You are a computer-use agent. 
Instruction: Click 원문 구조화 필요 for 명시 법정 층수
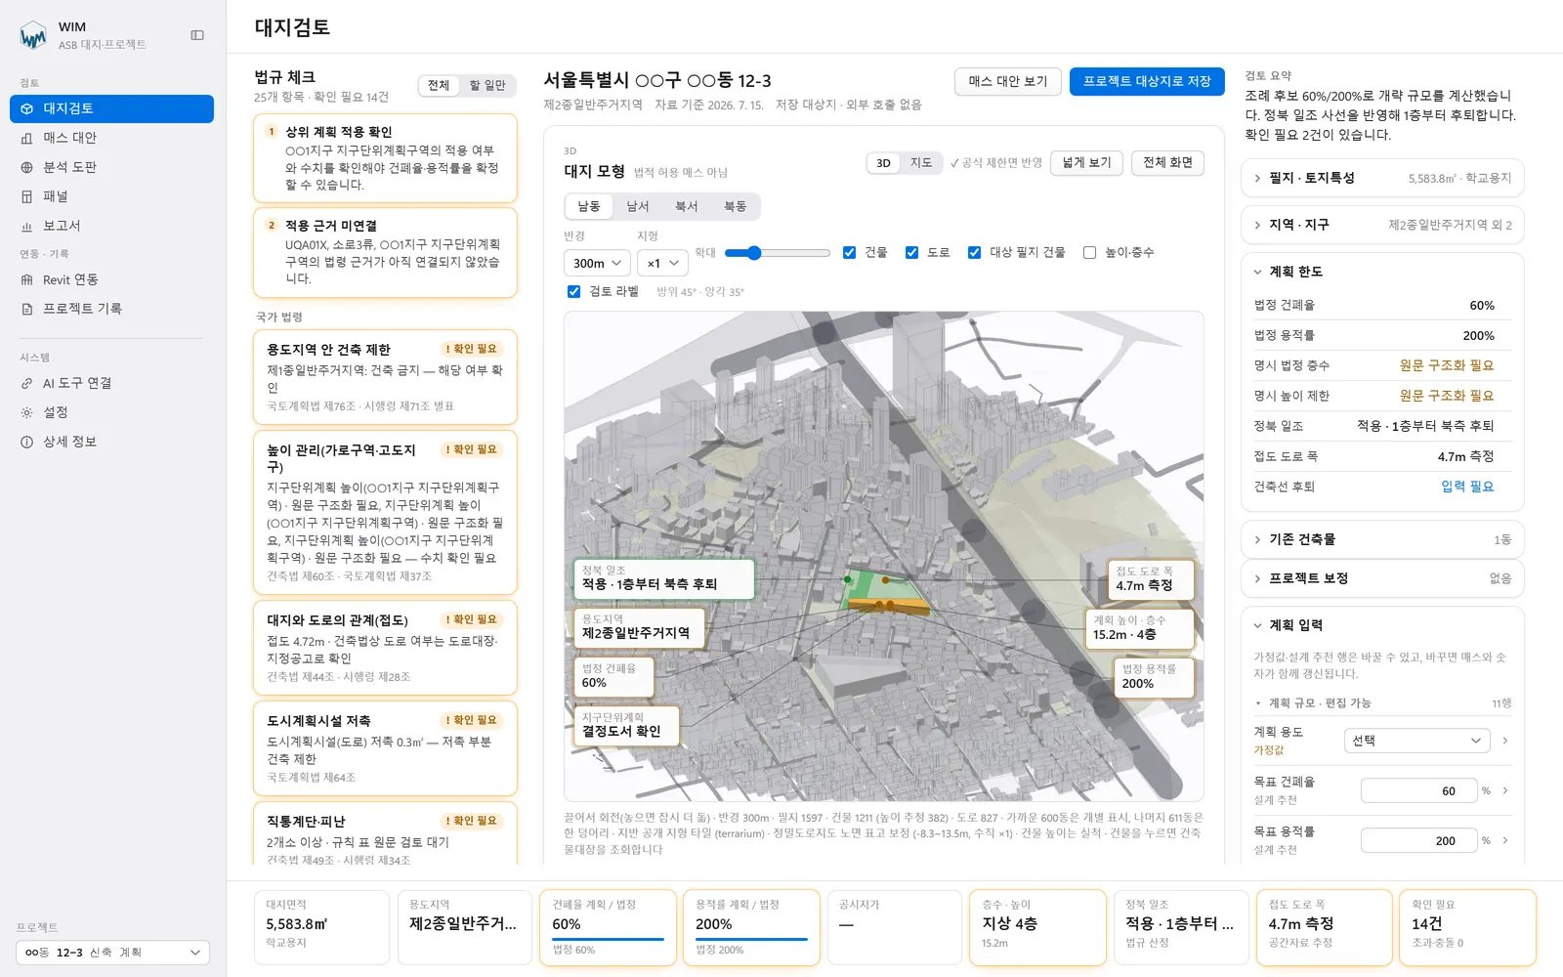[x=1447, y=365]
